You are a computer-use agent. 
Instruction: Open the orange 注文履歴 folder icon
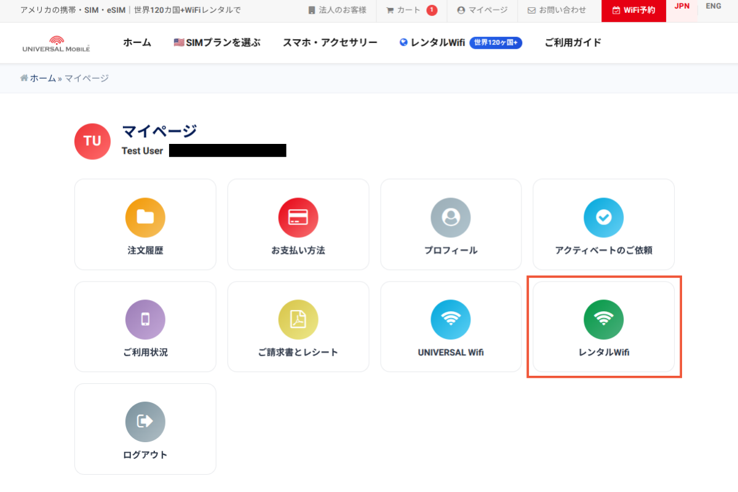pos(145,218)
